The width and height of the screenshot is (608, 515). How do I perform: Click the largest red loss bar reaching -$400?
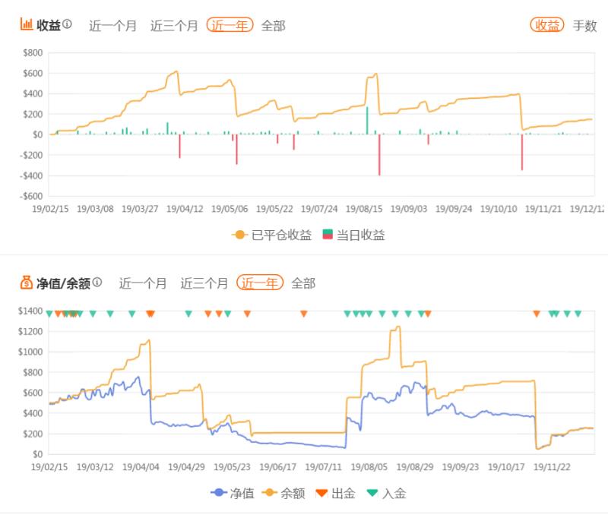pyautogui.click(x=379, y=155)
